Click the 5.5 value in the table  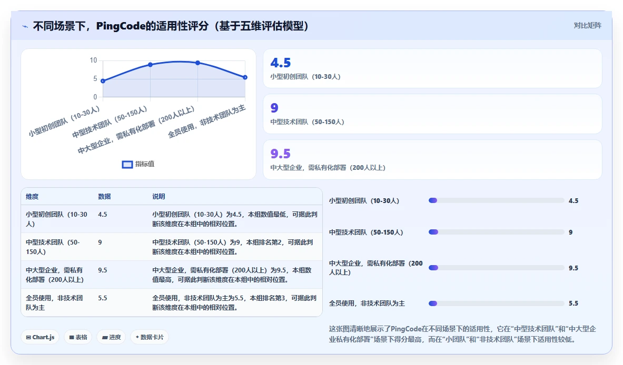click(103, 298)
